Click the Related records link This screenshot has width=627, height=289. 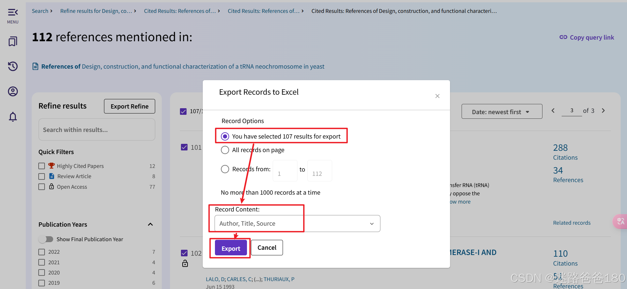coord(572,223)
